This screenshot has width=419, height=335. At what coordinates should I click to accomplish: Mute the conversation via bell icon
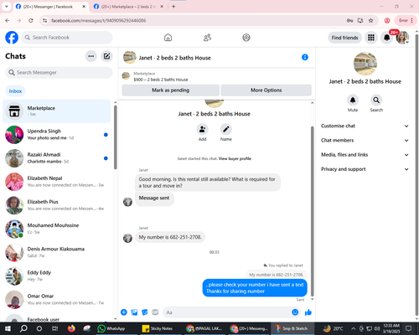(353, 100)
